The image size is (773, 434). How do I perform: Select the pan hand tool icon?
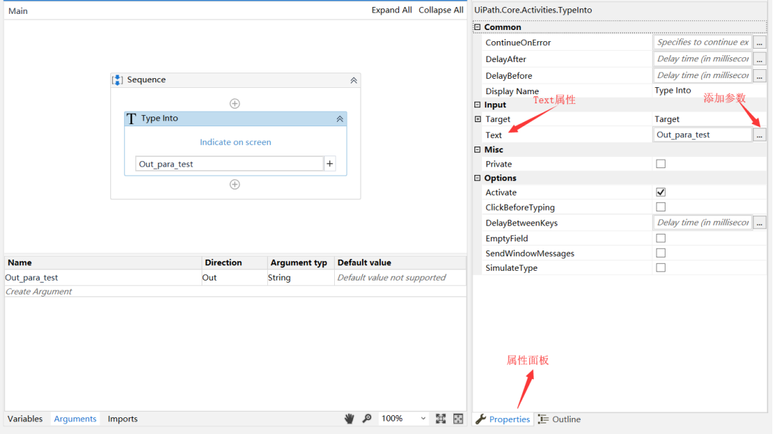(x=349, y=419)
